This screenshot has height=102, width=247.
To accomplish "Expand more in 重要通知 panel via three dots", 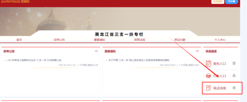I will 197,51.
